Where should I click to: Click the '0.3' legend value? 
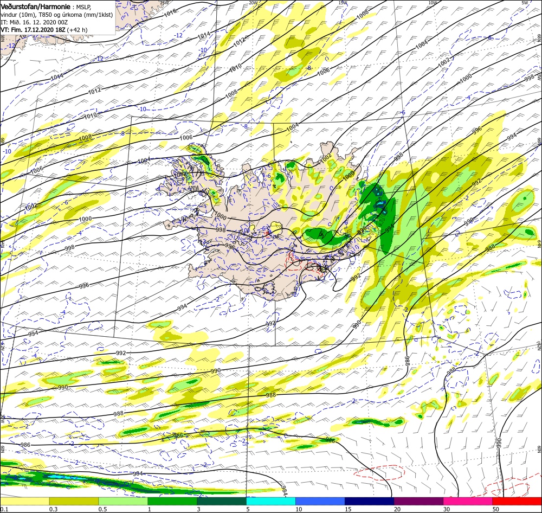coord(54,509)
